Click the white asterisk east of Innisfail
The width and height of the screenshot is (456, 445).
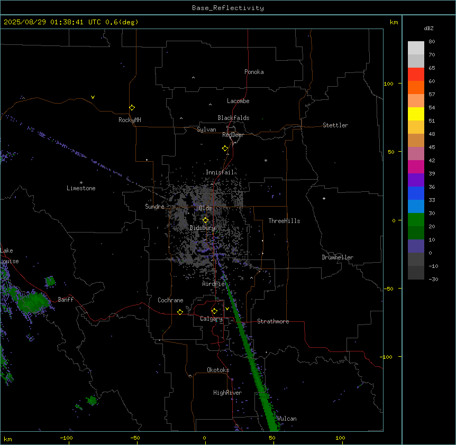click(266, 161)
